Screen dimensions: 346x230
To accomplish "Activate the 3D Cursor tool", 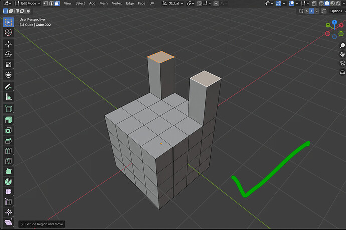I will [x=8, y=32].
